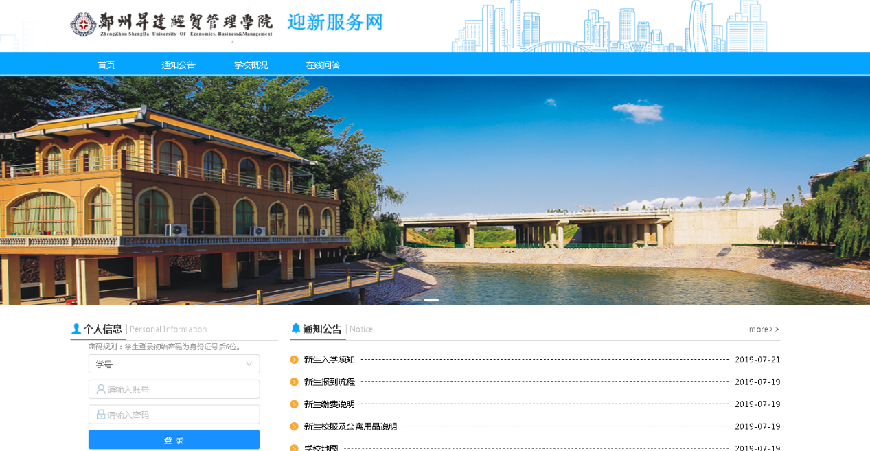870x451 pixels.
Task: Click orange bullet next to 新生入学须知
Action: pos(294,360)
